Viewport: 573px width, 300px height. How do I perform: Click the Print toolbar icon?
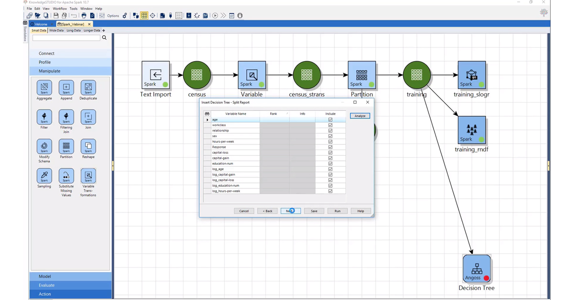84,16
